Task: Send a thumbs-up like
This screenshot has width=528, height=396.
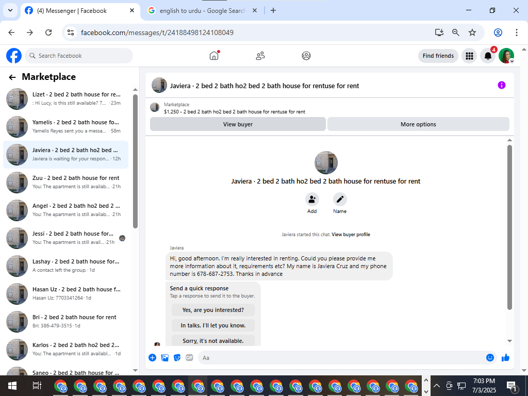Action: click(x=505, y=358)
